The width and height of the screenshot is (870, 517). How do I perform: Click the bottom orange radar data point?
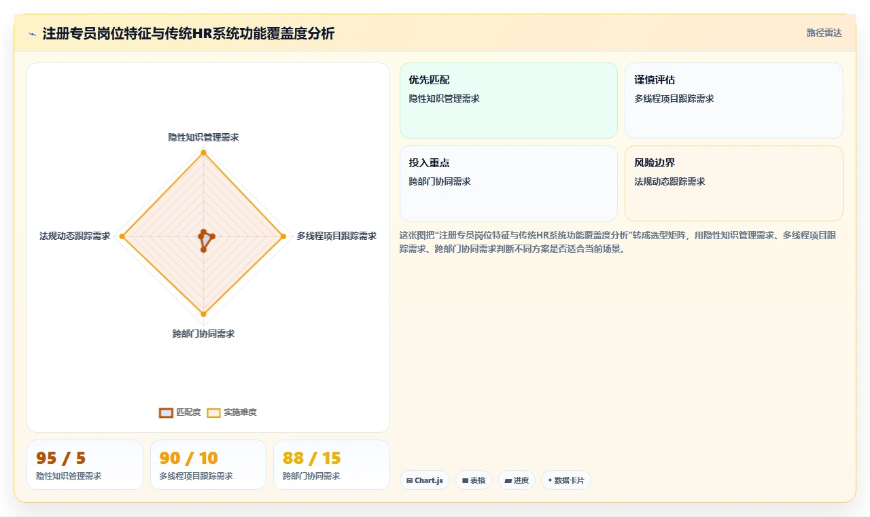[203, 314]
